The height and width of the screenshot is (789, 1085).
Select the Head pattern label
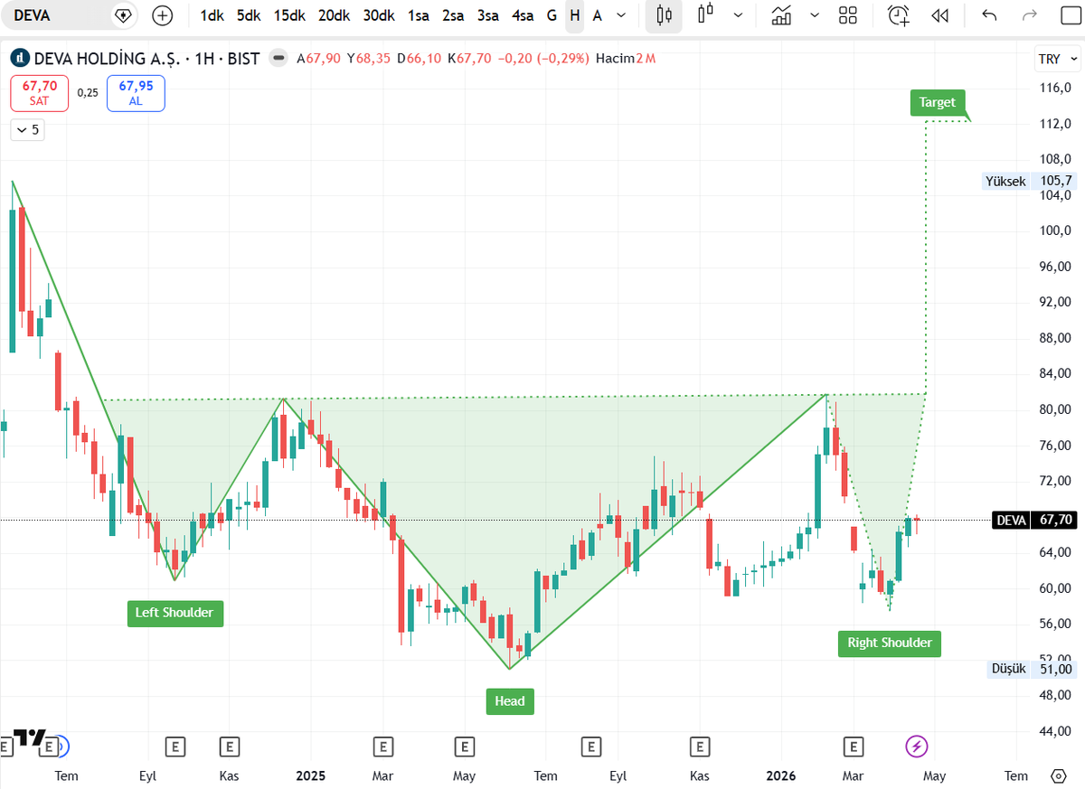pos(510,701)
